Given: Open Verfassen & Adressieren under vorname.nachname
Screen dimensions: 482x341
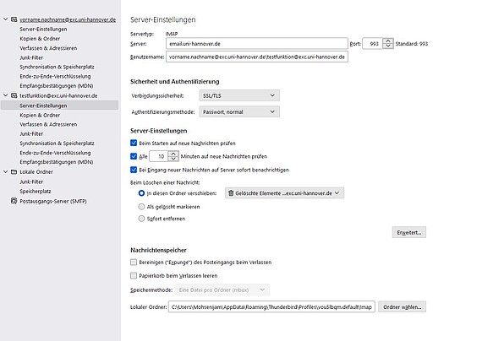Looking at the screenshot, I should [48, 48].
